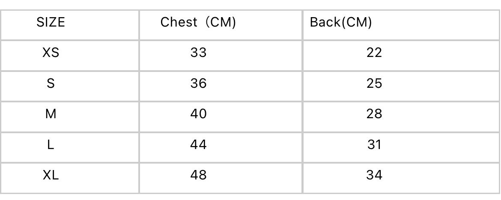
Task: Click divider between Chest and Back headers
Action: coord(303,25)
